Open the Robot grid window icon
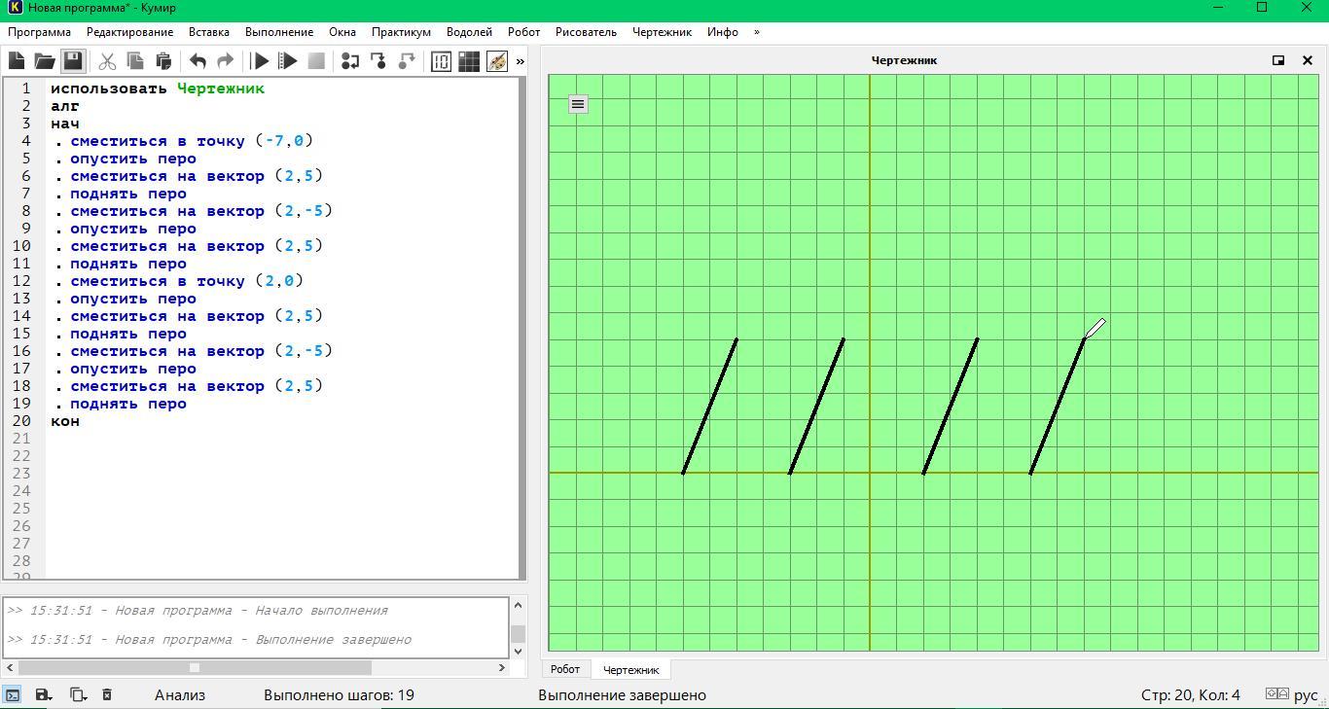The height and width of the screenshot is (709, 1329). (469, 61)
